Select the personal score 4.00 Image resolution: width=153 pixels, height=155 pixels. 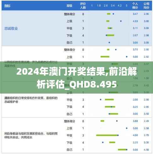point(135,135)
